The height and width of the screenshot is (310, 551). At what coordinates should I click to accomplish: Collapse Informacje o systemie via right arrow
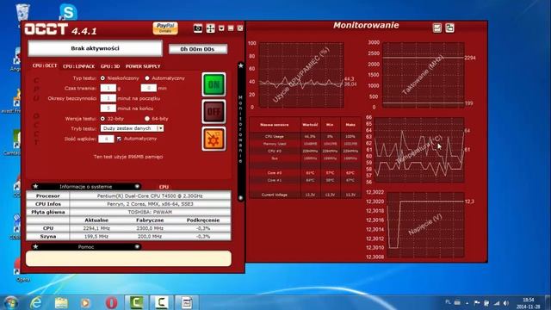137,186
